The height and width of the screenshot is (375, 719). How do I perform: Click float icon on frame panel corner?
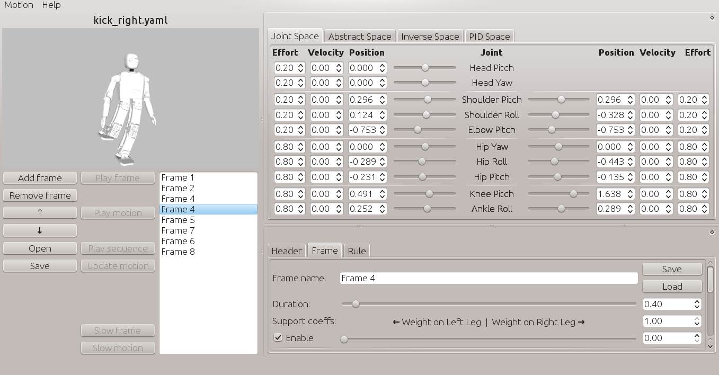tap(712, 233)
